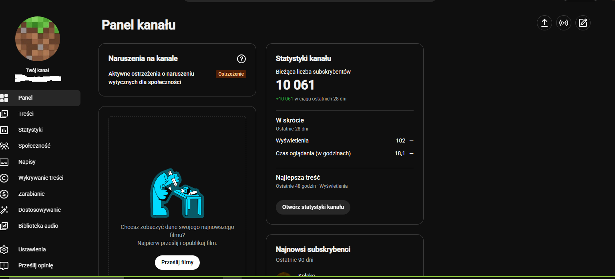Open help for Naruszenia na kanale
This screenshot has width=615, height=279.
point(241,59)
